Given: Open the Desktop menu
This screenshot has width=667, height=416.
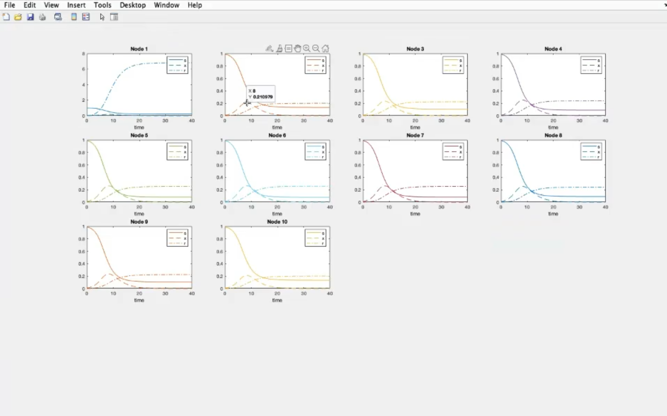Looking at the screenshot, I should click(133, 5).
